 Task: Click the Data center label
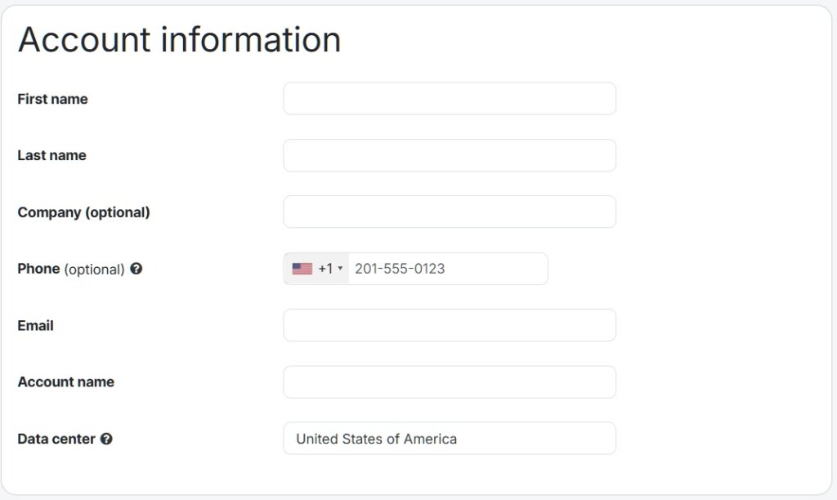pyautogui.click(x=56, y=439)
